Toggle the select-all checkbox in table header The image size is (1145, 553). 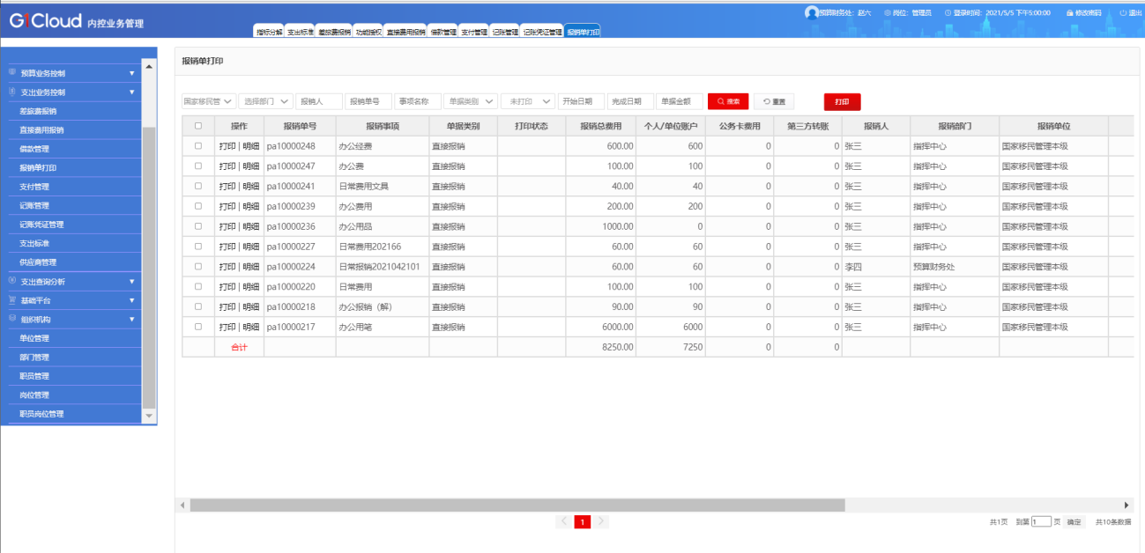coord(198,126)
